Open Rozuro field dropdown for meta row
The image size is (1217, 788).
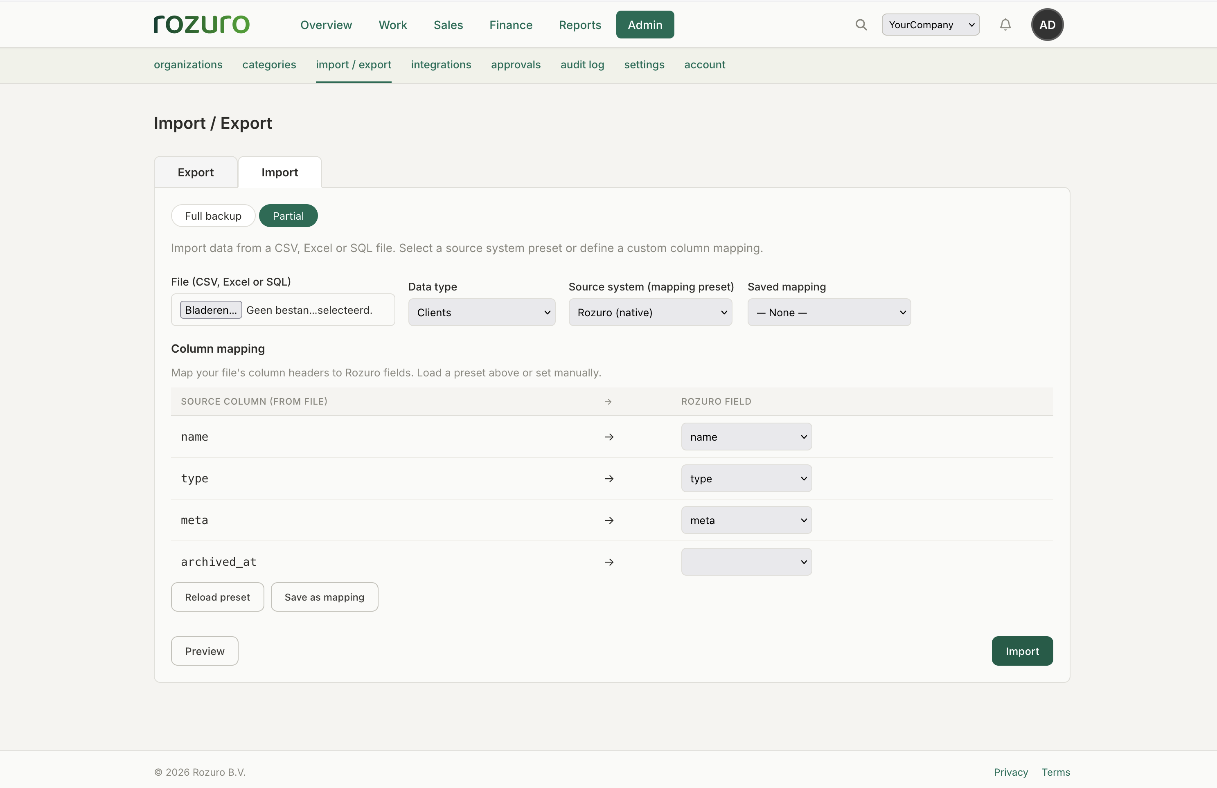pyautogui.click(x=746, y=520)
